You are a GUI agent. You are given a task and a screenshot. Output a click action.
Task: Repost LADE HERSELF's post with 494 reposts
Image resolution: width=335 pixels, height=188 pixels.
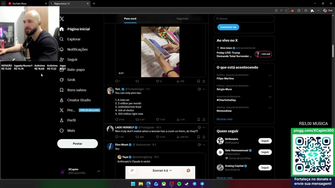point(137,137)
